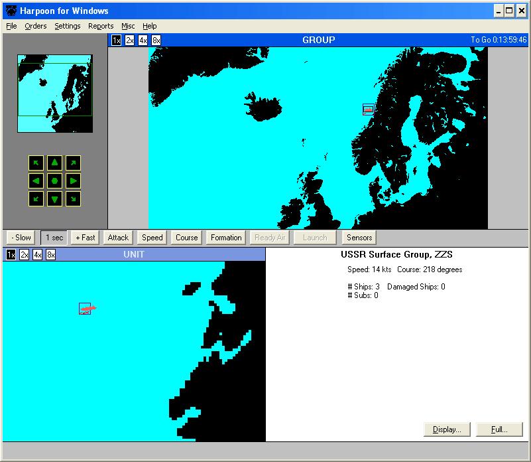This screenshot has height=462, width=531.
Task: Set Unit map zoom to 1x
Action: pos(11,254)
